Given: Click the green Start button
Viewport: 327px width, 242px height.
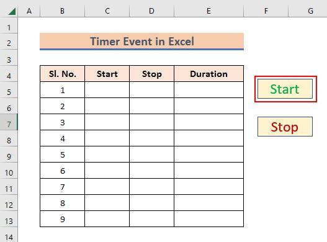Looking at the screenshot, I should (285, 89).
